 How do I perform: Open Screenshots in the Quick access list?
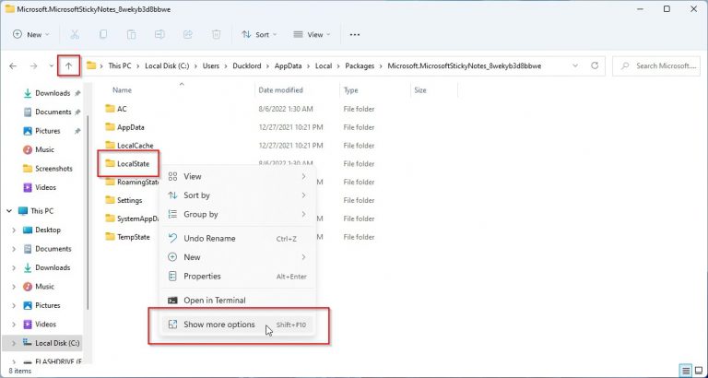point(53,169)
